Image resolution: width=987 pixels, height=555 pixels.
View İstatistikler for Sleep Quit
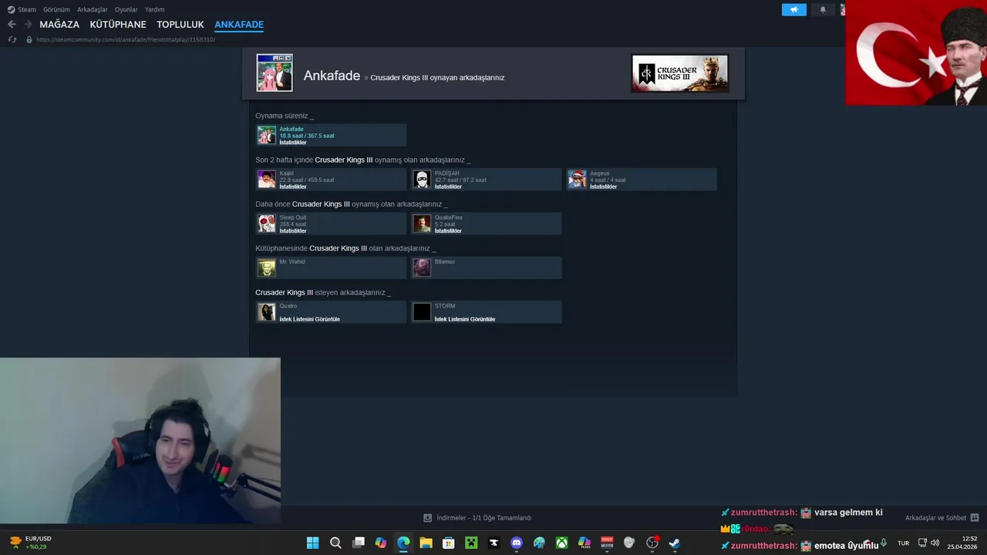pos(293,230)
